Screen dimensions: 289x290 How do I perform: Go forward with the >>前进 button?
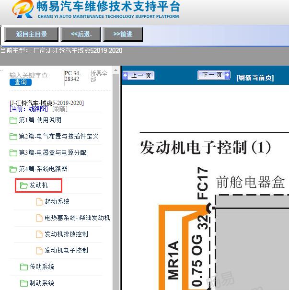[123, 34]
